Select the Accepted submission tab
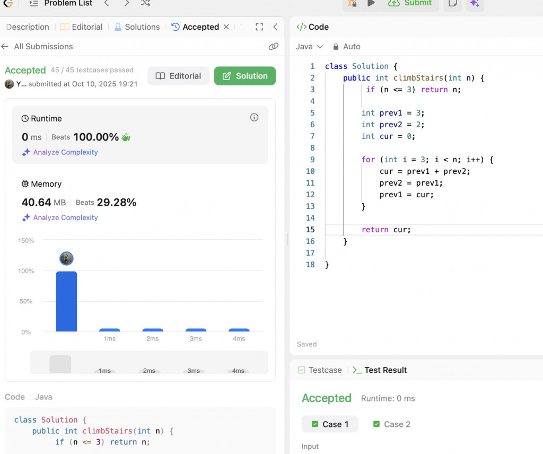Image resolution: width=543 pixels, height=454 pixels. 196,27
